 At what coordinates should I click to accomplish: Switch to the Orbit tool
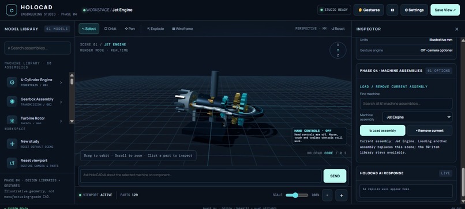(x=110, y=29)
